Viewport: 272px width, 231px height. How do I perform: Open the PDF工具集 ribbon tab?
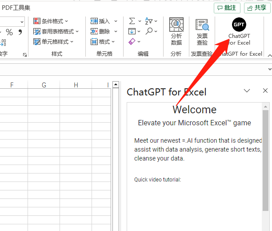pos(16,8)
